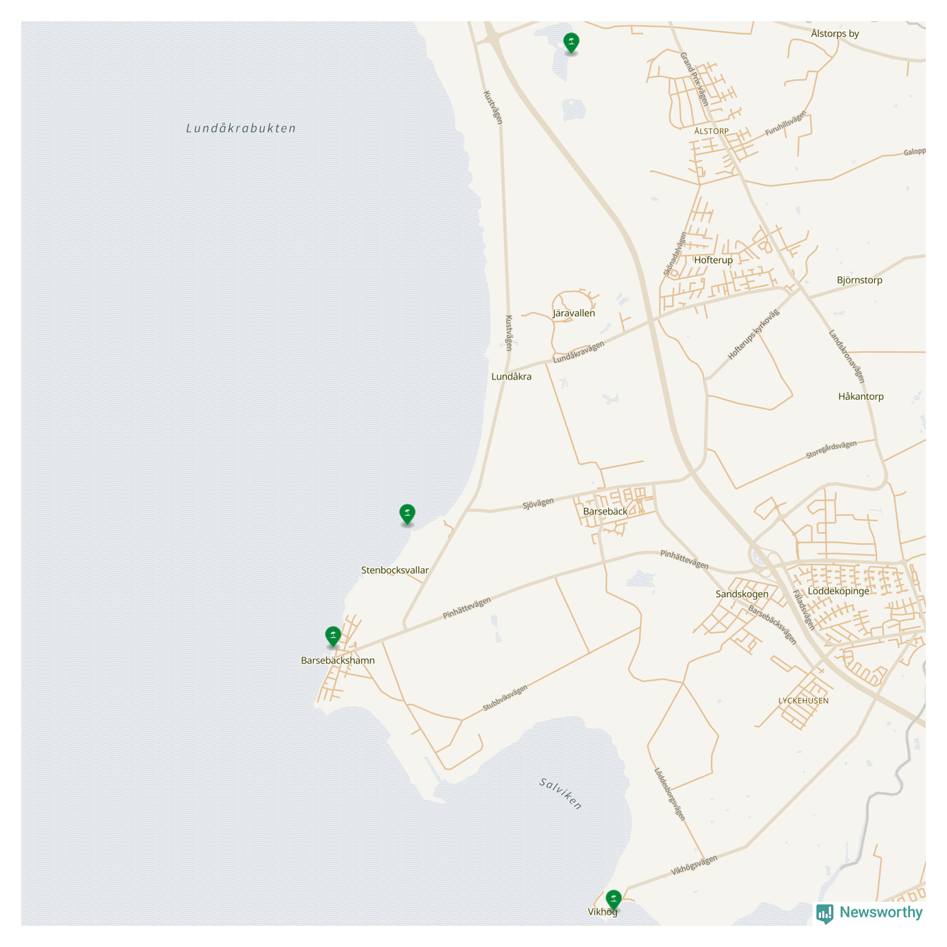Viewport: 947px width, 947px height.
Task: Click the Ålstorps by label
Action: [835, 34]
